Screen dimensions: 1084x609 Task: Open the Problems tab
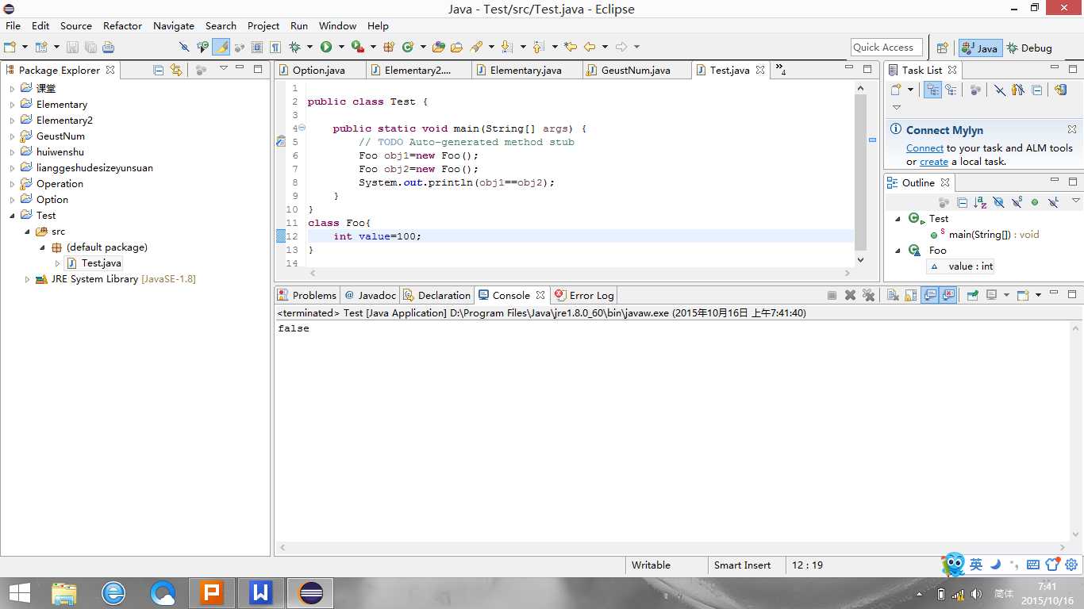[307, 295]
